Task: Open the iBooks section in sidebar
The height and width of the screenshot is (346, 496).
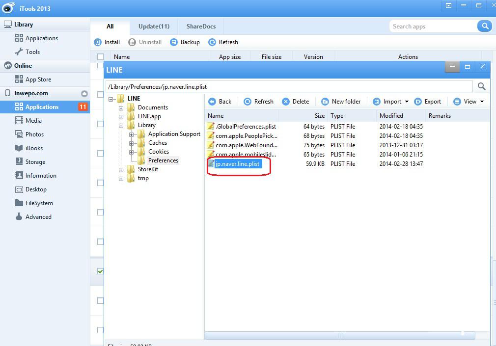Action: pos(34,148)
